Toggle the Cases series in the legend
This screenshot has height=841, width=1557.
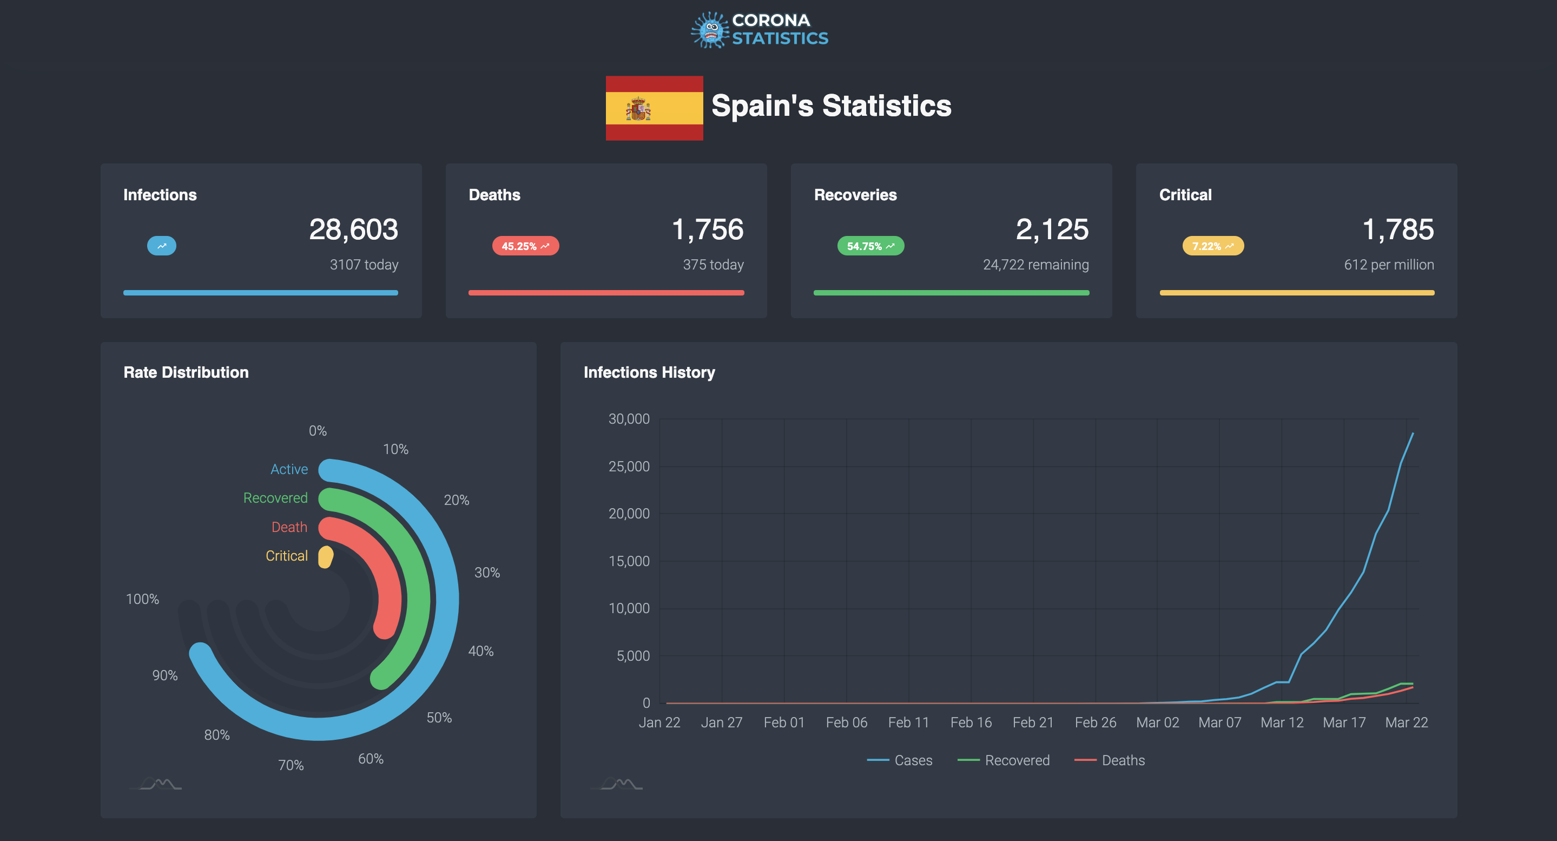(x=900, y=760)
